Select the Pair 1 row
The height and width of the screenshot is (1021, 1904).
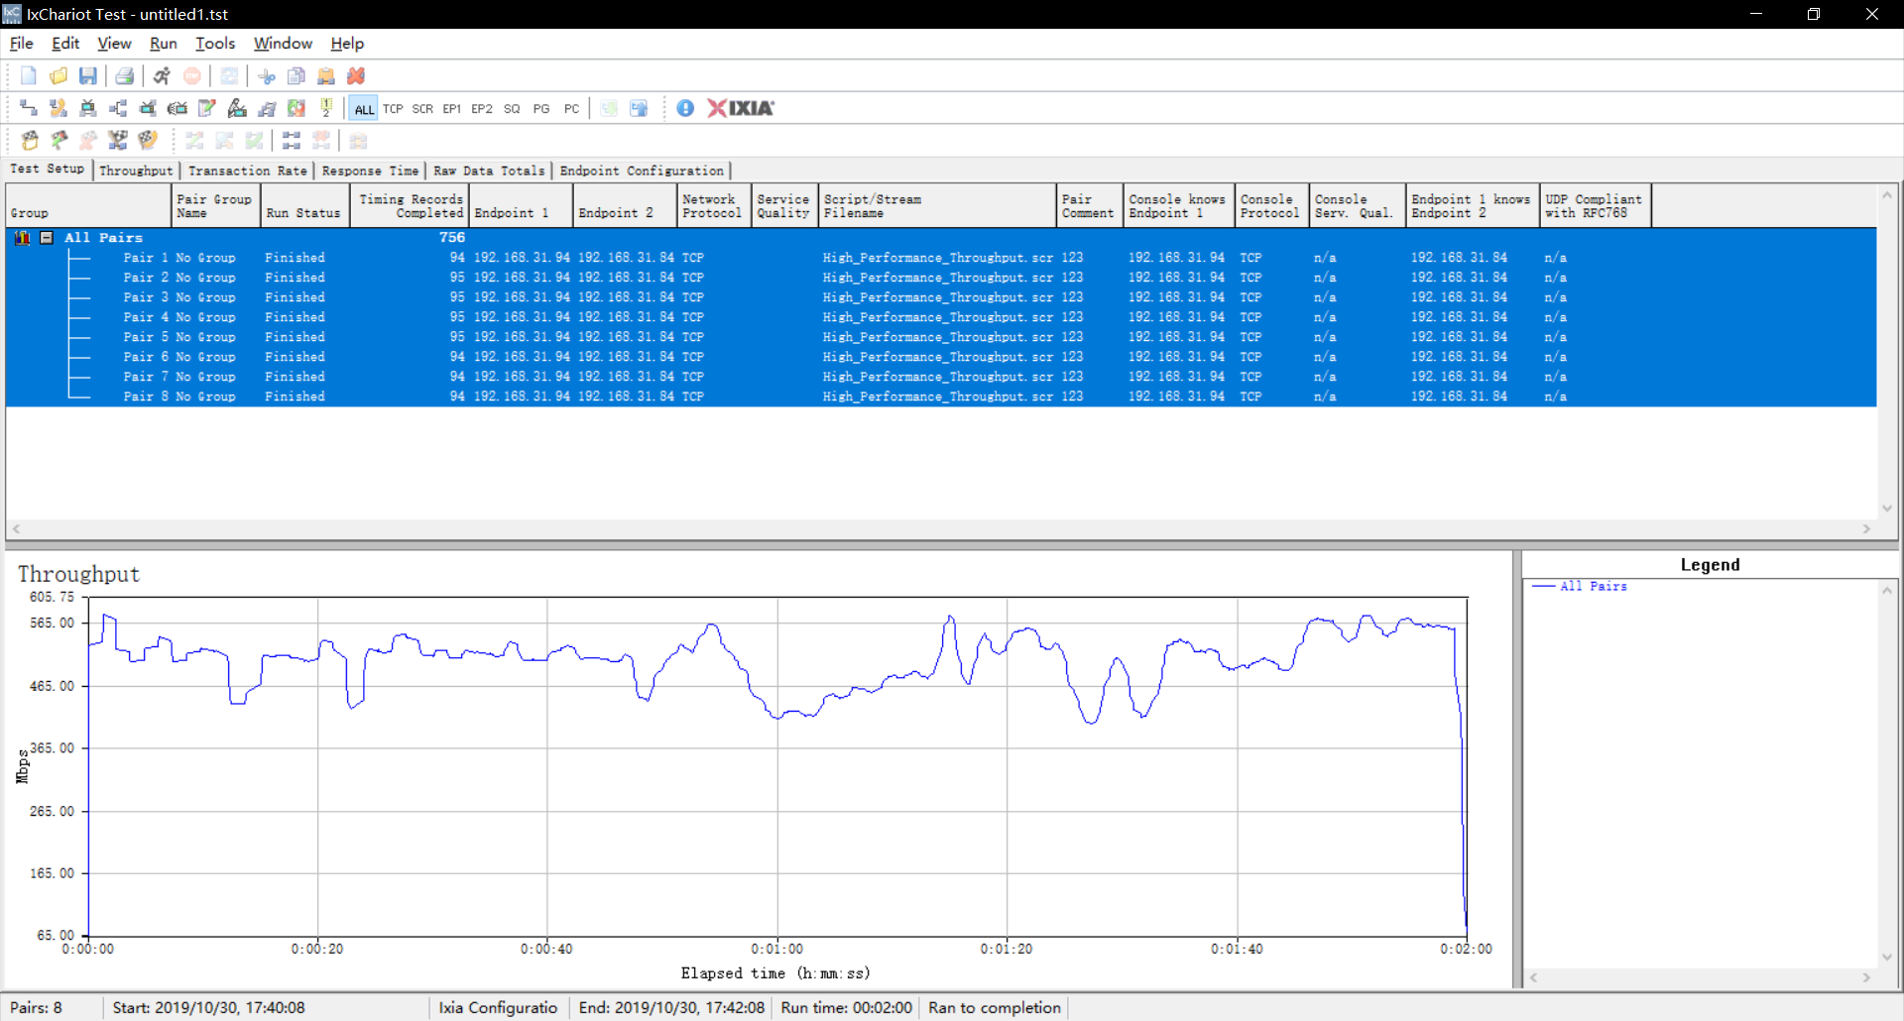[x=941, y=258]
